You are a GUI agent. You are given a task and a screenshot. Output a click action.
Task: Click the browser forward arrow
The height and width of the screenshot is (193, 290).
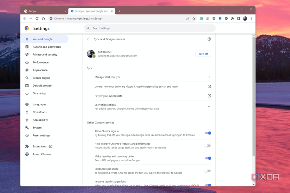(x=31, y=19)
